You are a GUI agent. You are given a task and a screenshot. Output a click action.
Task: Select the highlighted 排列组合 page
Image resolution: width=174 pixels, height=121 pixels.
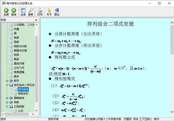(x=23, y=89)
